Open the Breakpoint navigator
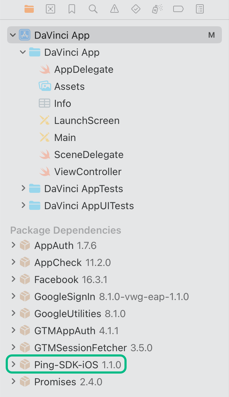Screen dimensions: 229x397 click(178, 9)
